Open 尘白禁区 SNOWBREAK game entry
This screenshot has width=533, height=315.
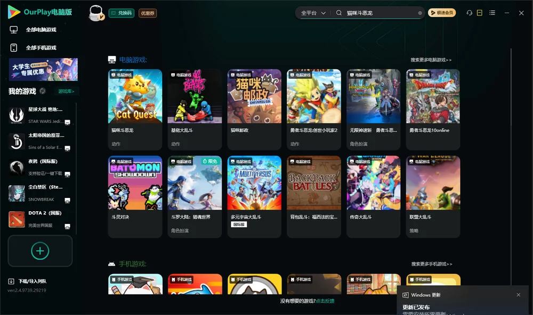[x=40, y=193]
